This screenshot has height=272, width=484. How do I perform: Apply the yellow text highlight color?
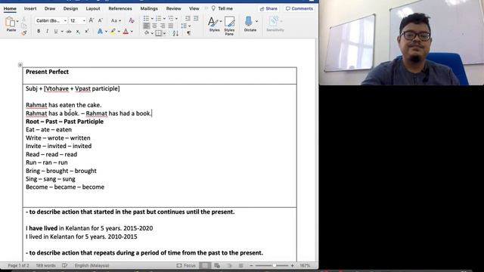click(113, 32)
